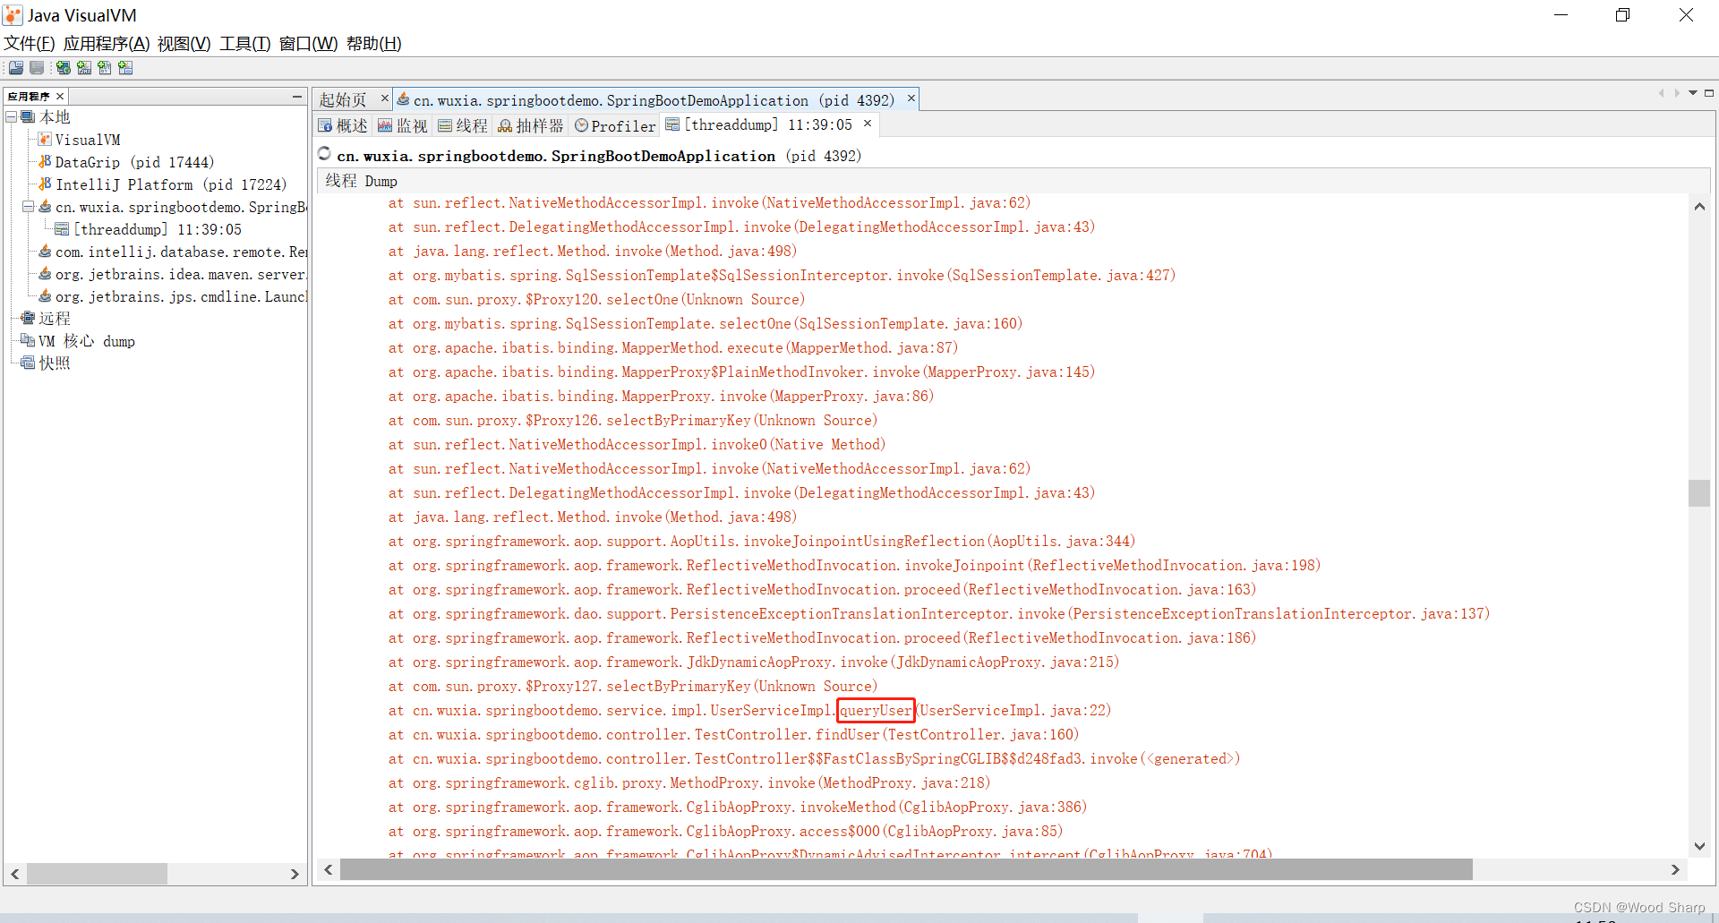Click scroll tabs left arrow
This screenshot has width=1719, height=923.
(x=1661, y=93)
